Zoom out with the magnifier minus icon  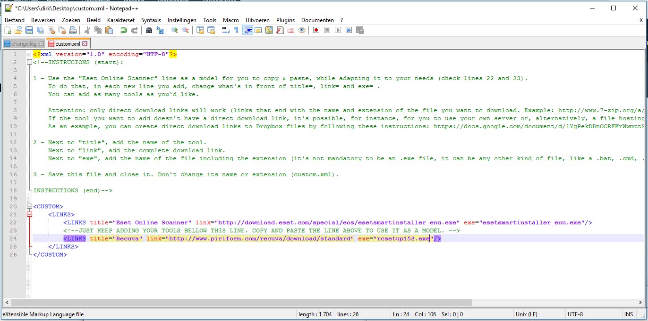coord(186,30)
